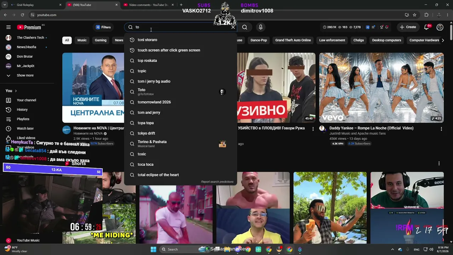The height and width of the screenshot is (255, 453).
Task: Open Daddy Yankee Rompe La Noche thumbnail
Action: [382, 88]
